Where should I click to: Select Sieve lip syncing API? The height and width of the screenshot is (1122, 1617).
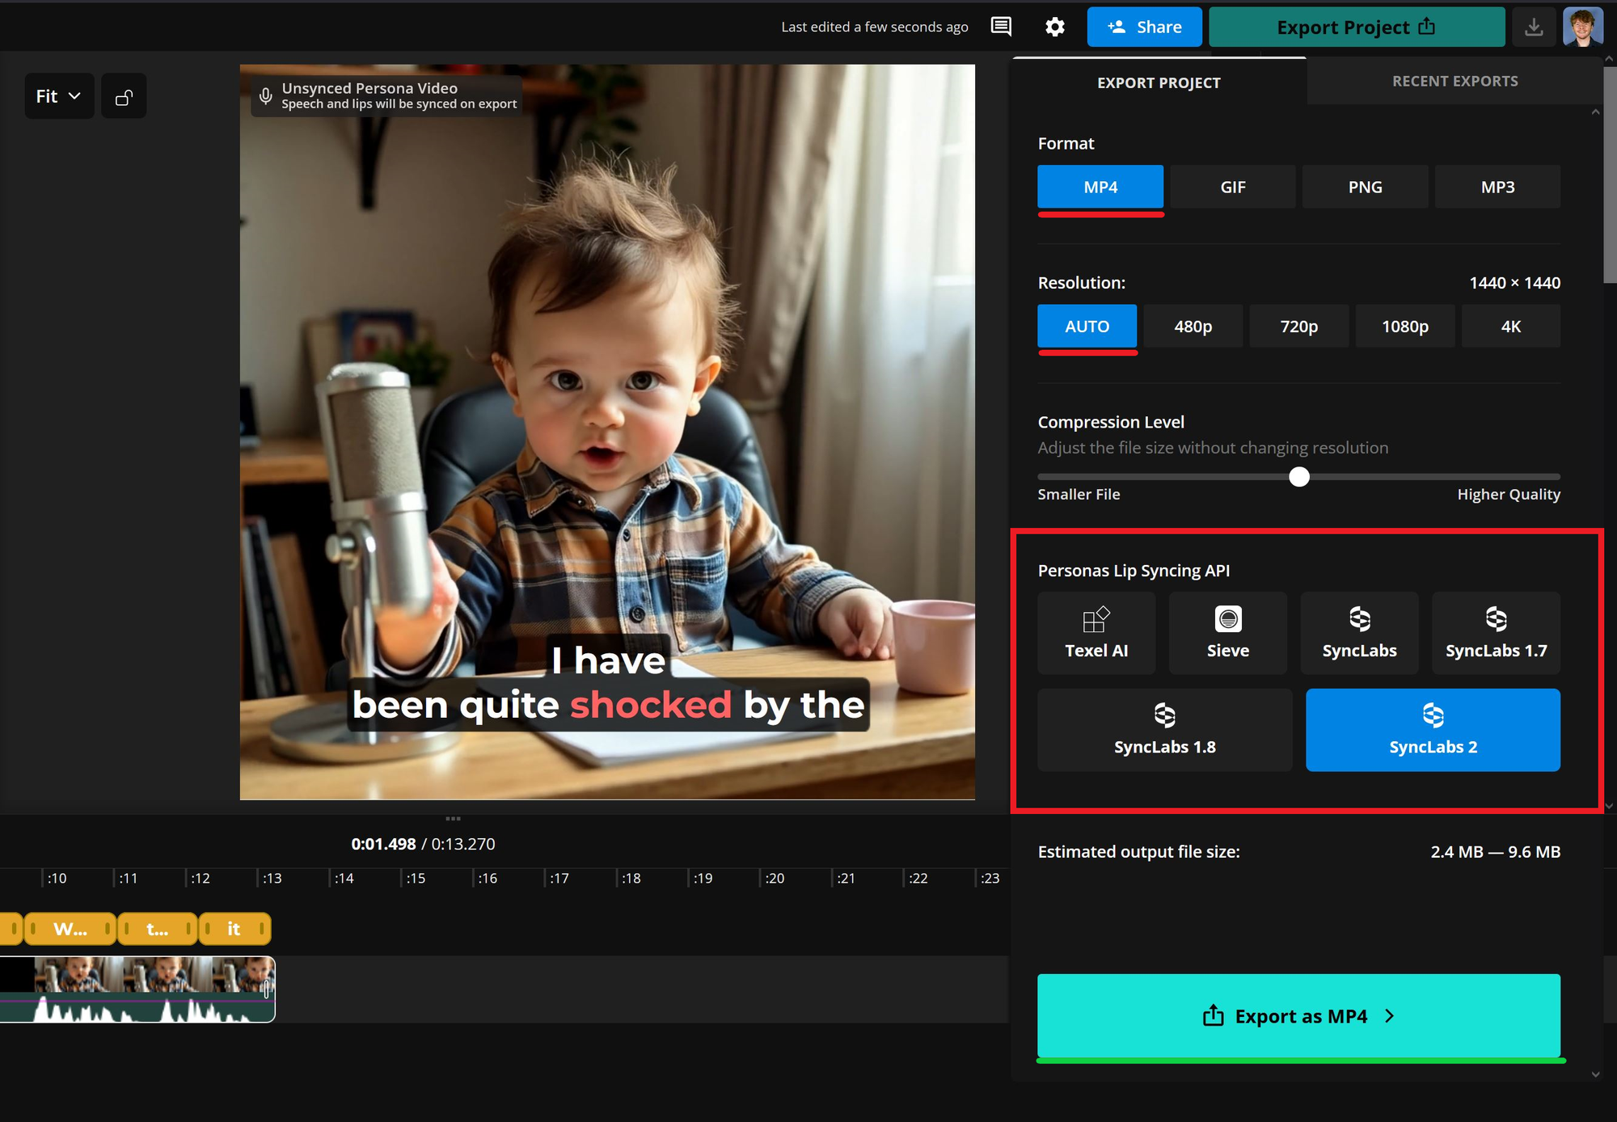(1227, 633)
